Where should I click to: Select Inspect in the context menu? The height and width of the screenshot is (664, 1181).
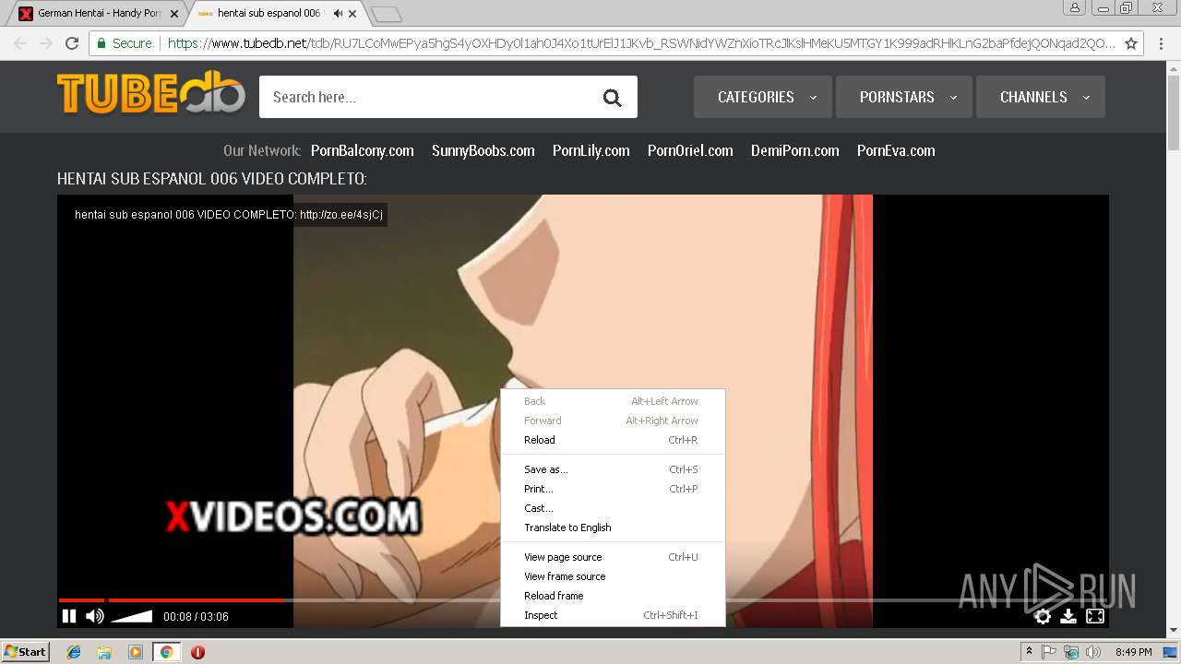point(613,615)
